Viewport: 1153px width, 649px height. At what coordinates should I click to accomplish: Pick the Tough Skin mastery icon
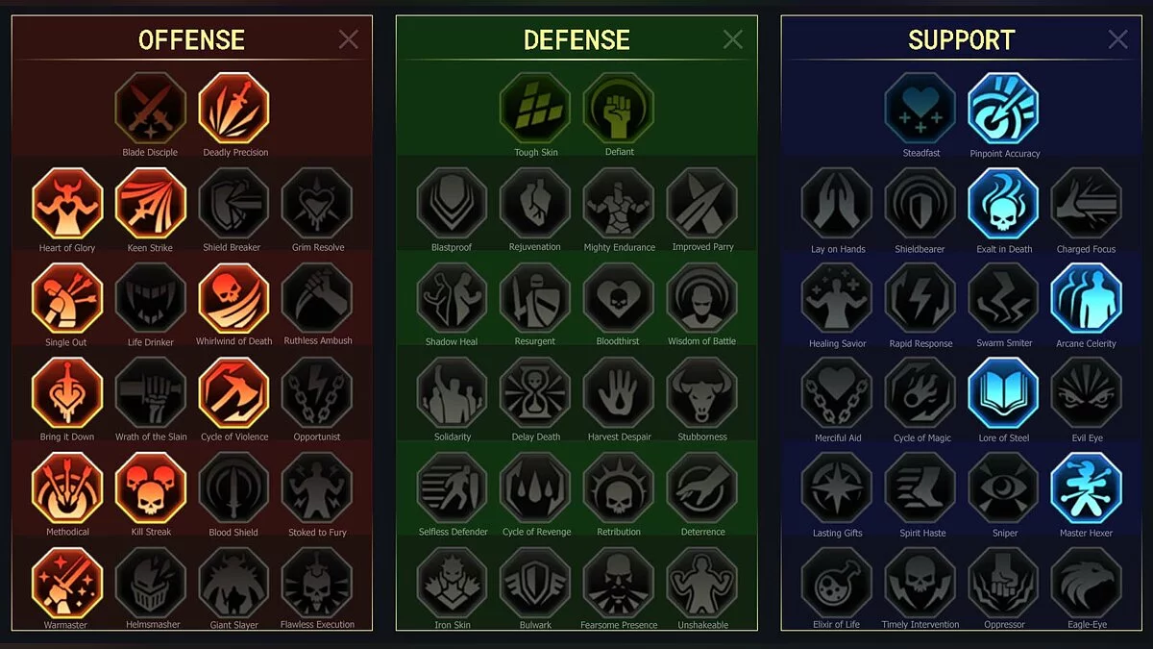(535, 108)
